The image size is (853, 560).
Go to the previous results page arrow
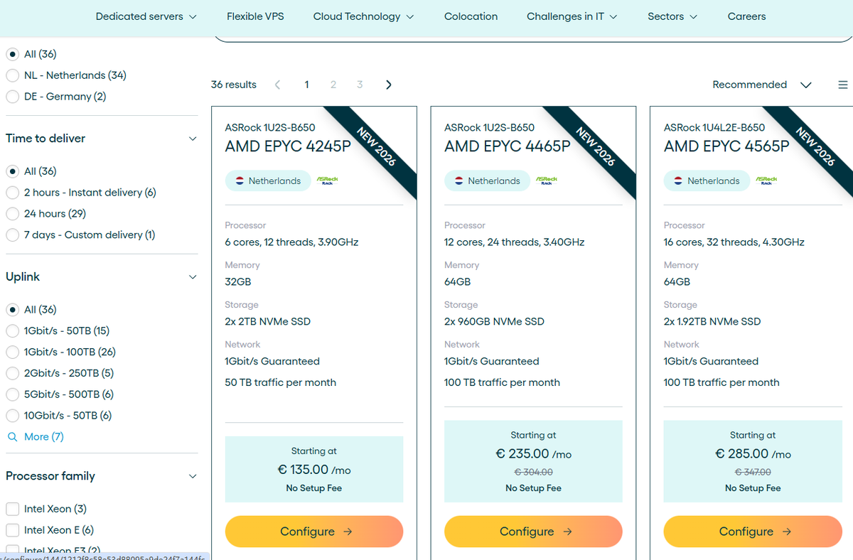coord(277,85)
